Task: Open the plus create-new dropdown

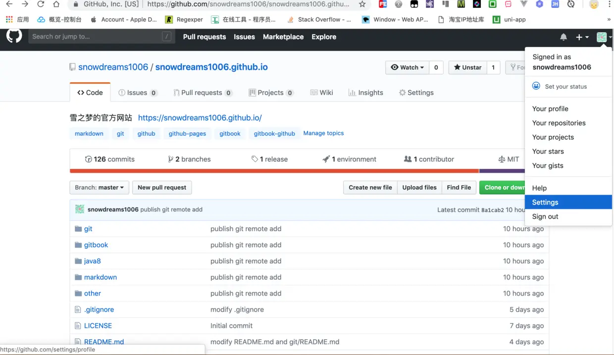Action: pos(582,37)
